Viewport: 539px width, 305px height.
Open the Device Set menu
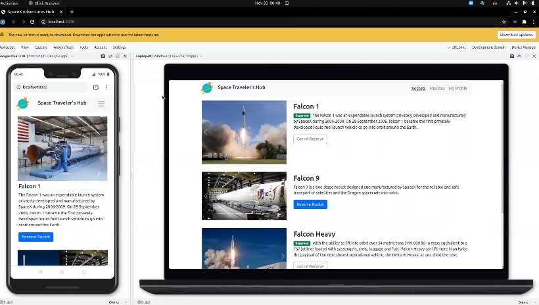click(7, 47)
